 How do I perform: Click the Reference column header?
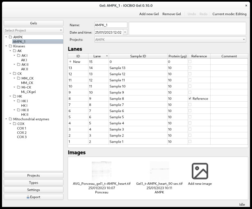[x=199, y=56]
